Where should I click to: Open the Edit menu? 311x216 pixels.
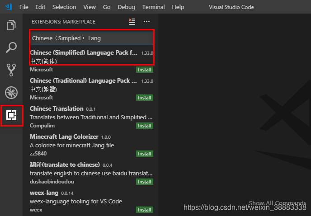tap(40, 7)
